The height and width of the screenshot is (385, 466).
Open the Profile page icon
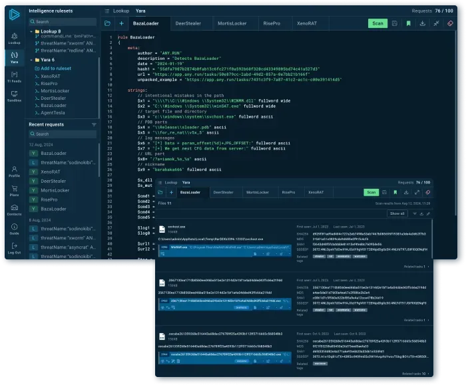pos(14,172)
